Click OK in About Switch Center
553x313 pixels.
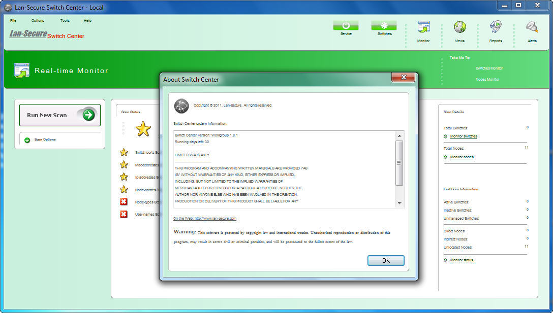click(x=386, y=261)
